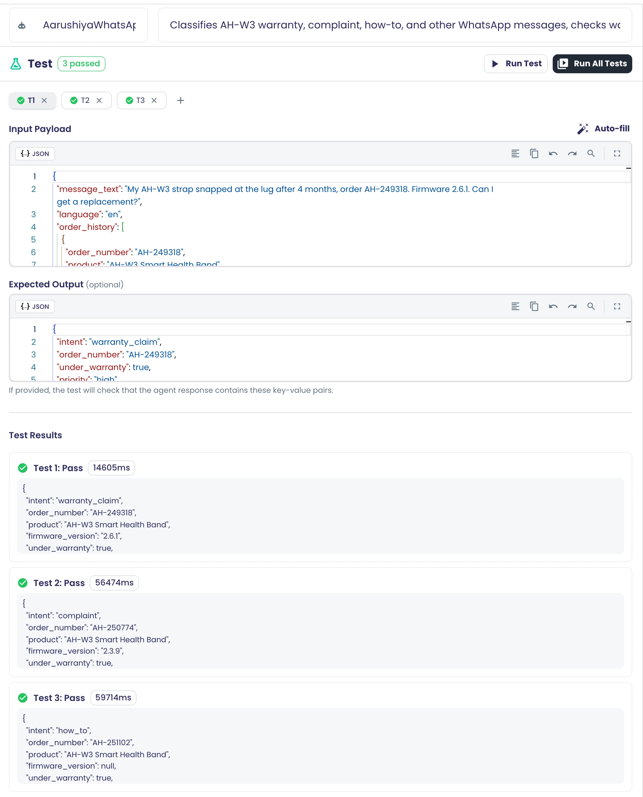Click the Run Test button

tap(515, 64)
